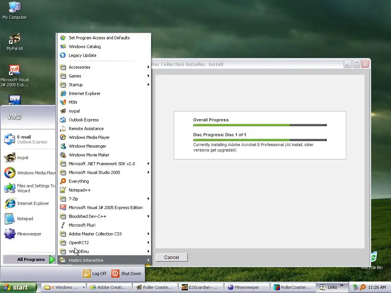This screenshot has width=391, height=293.
Task: Click Cancel in the Adobe installer
Action: coord(171,258)
